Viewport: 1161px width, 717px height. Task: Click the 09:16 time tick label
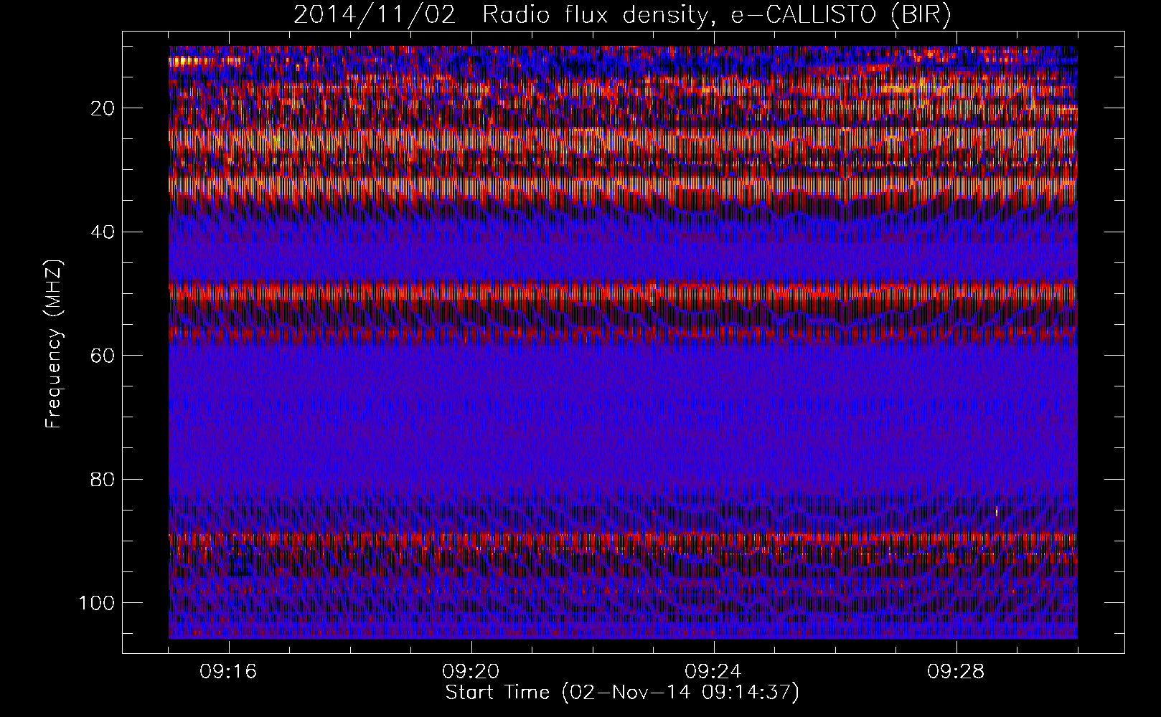(x=228, y=672)
